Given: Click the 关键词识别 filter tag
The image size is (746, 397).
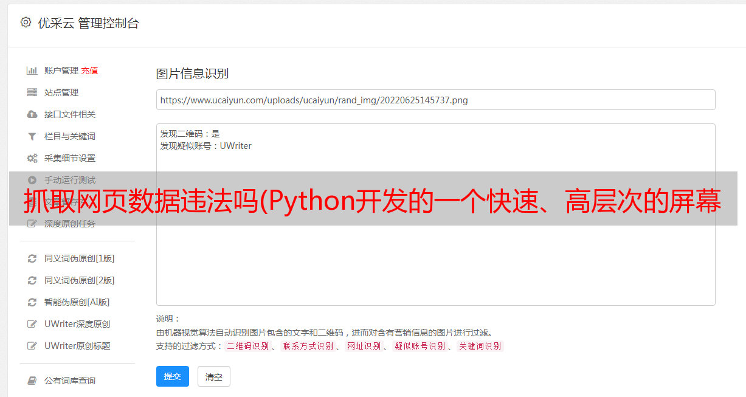Looking at the screenshot, I should click(x=480, y=346).
